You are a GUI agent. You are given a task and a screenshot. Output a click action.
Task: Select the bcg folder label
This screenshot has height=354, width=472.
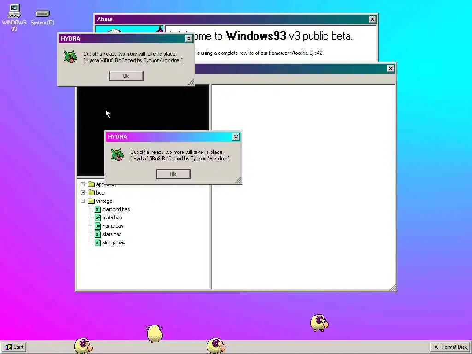pos(100,193)
